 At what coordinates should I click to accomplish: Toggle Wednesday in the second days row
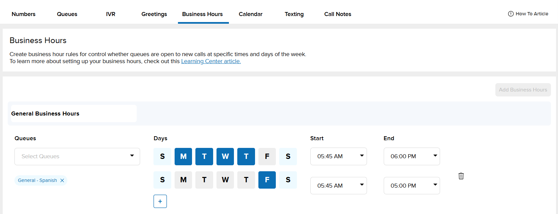click(225, 180)
